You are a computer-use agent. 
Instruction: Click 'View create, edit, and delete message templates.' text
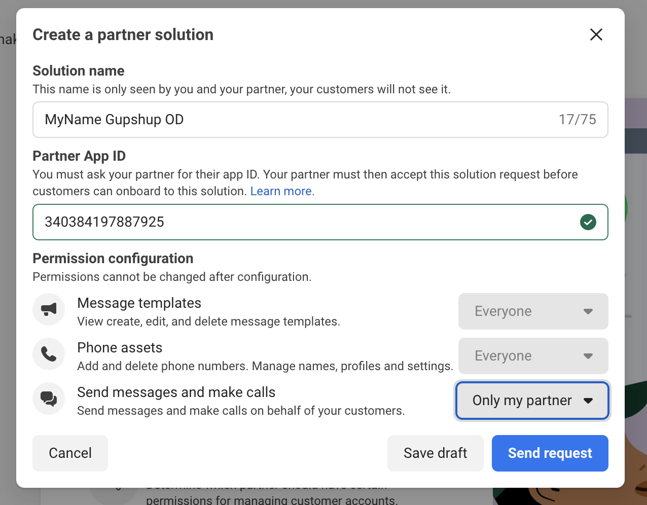pos(208,321)
